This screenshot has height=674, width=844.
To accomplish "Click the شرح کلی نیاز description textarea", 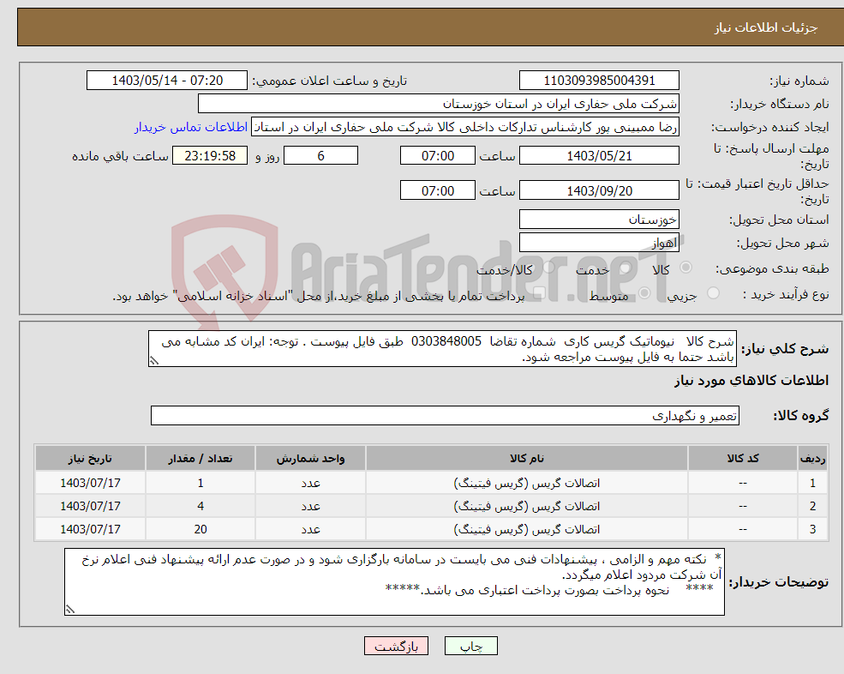I will coord(442,349).
